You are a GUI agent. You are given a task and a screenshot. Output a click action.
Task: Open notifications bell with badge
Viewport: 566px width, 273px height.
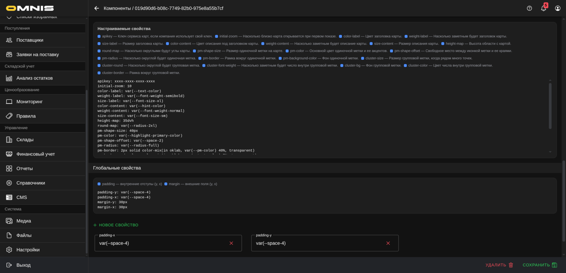tap(544, 8)
